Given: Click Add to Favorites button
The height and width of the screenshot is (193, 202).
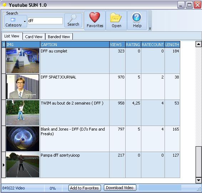Looking at the screenshot, I should 85,188.
